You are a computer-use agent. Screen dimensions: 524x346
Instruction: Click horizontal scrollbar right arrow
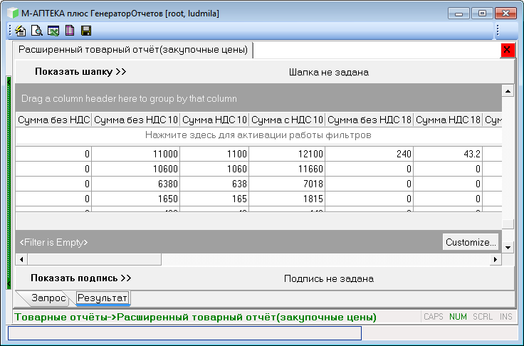point(496,259)
